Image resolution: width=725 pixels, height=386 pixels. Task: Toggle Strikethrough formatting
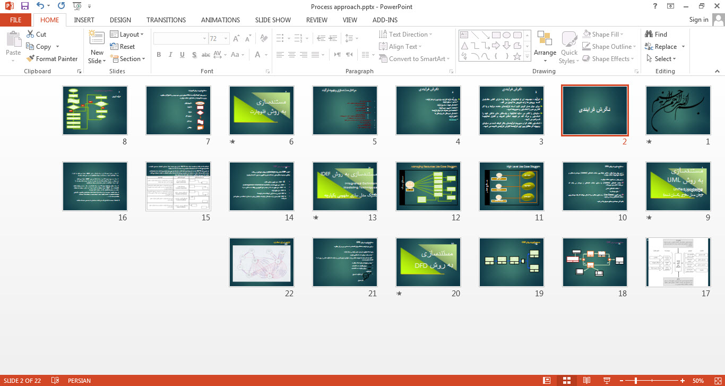coord(206,55)
